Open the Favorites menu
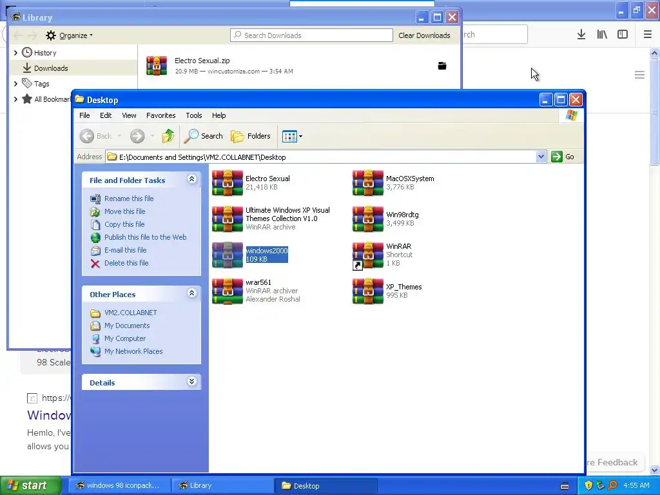 coord(160,115)
